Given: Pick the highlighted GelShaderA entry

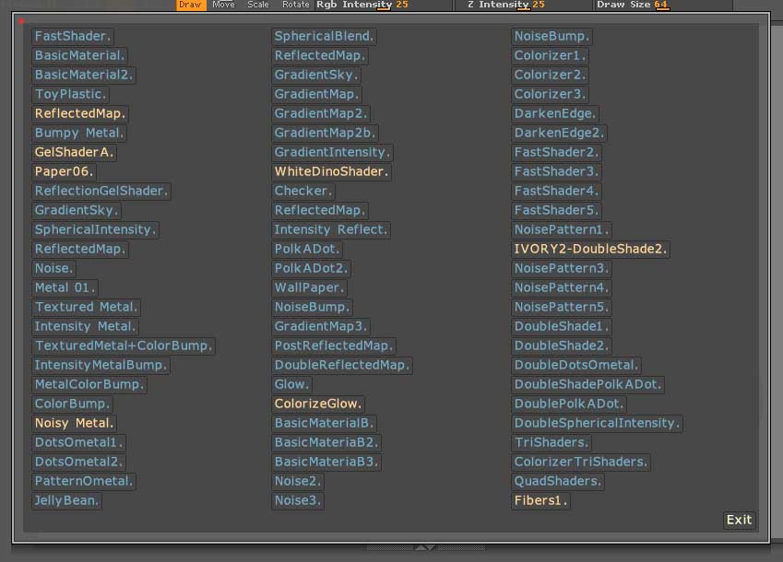Looking at the screenshot, I should (75, 153).
